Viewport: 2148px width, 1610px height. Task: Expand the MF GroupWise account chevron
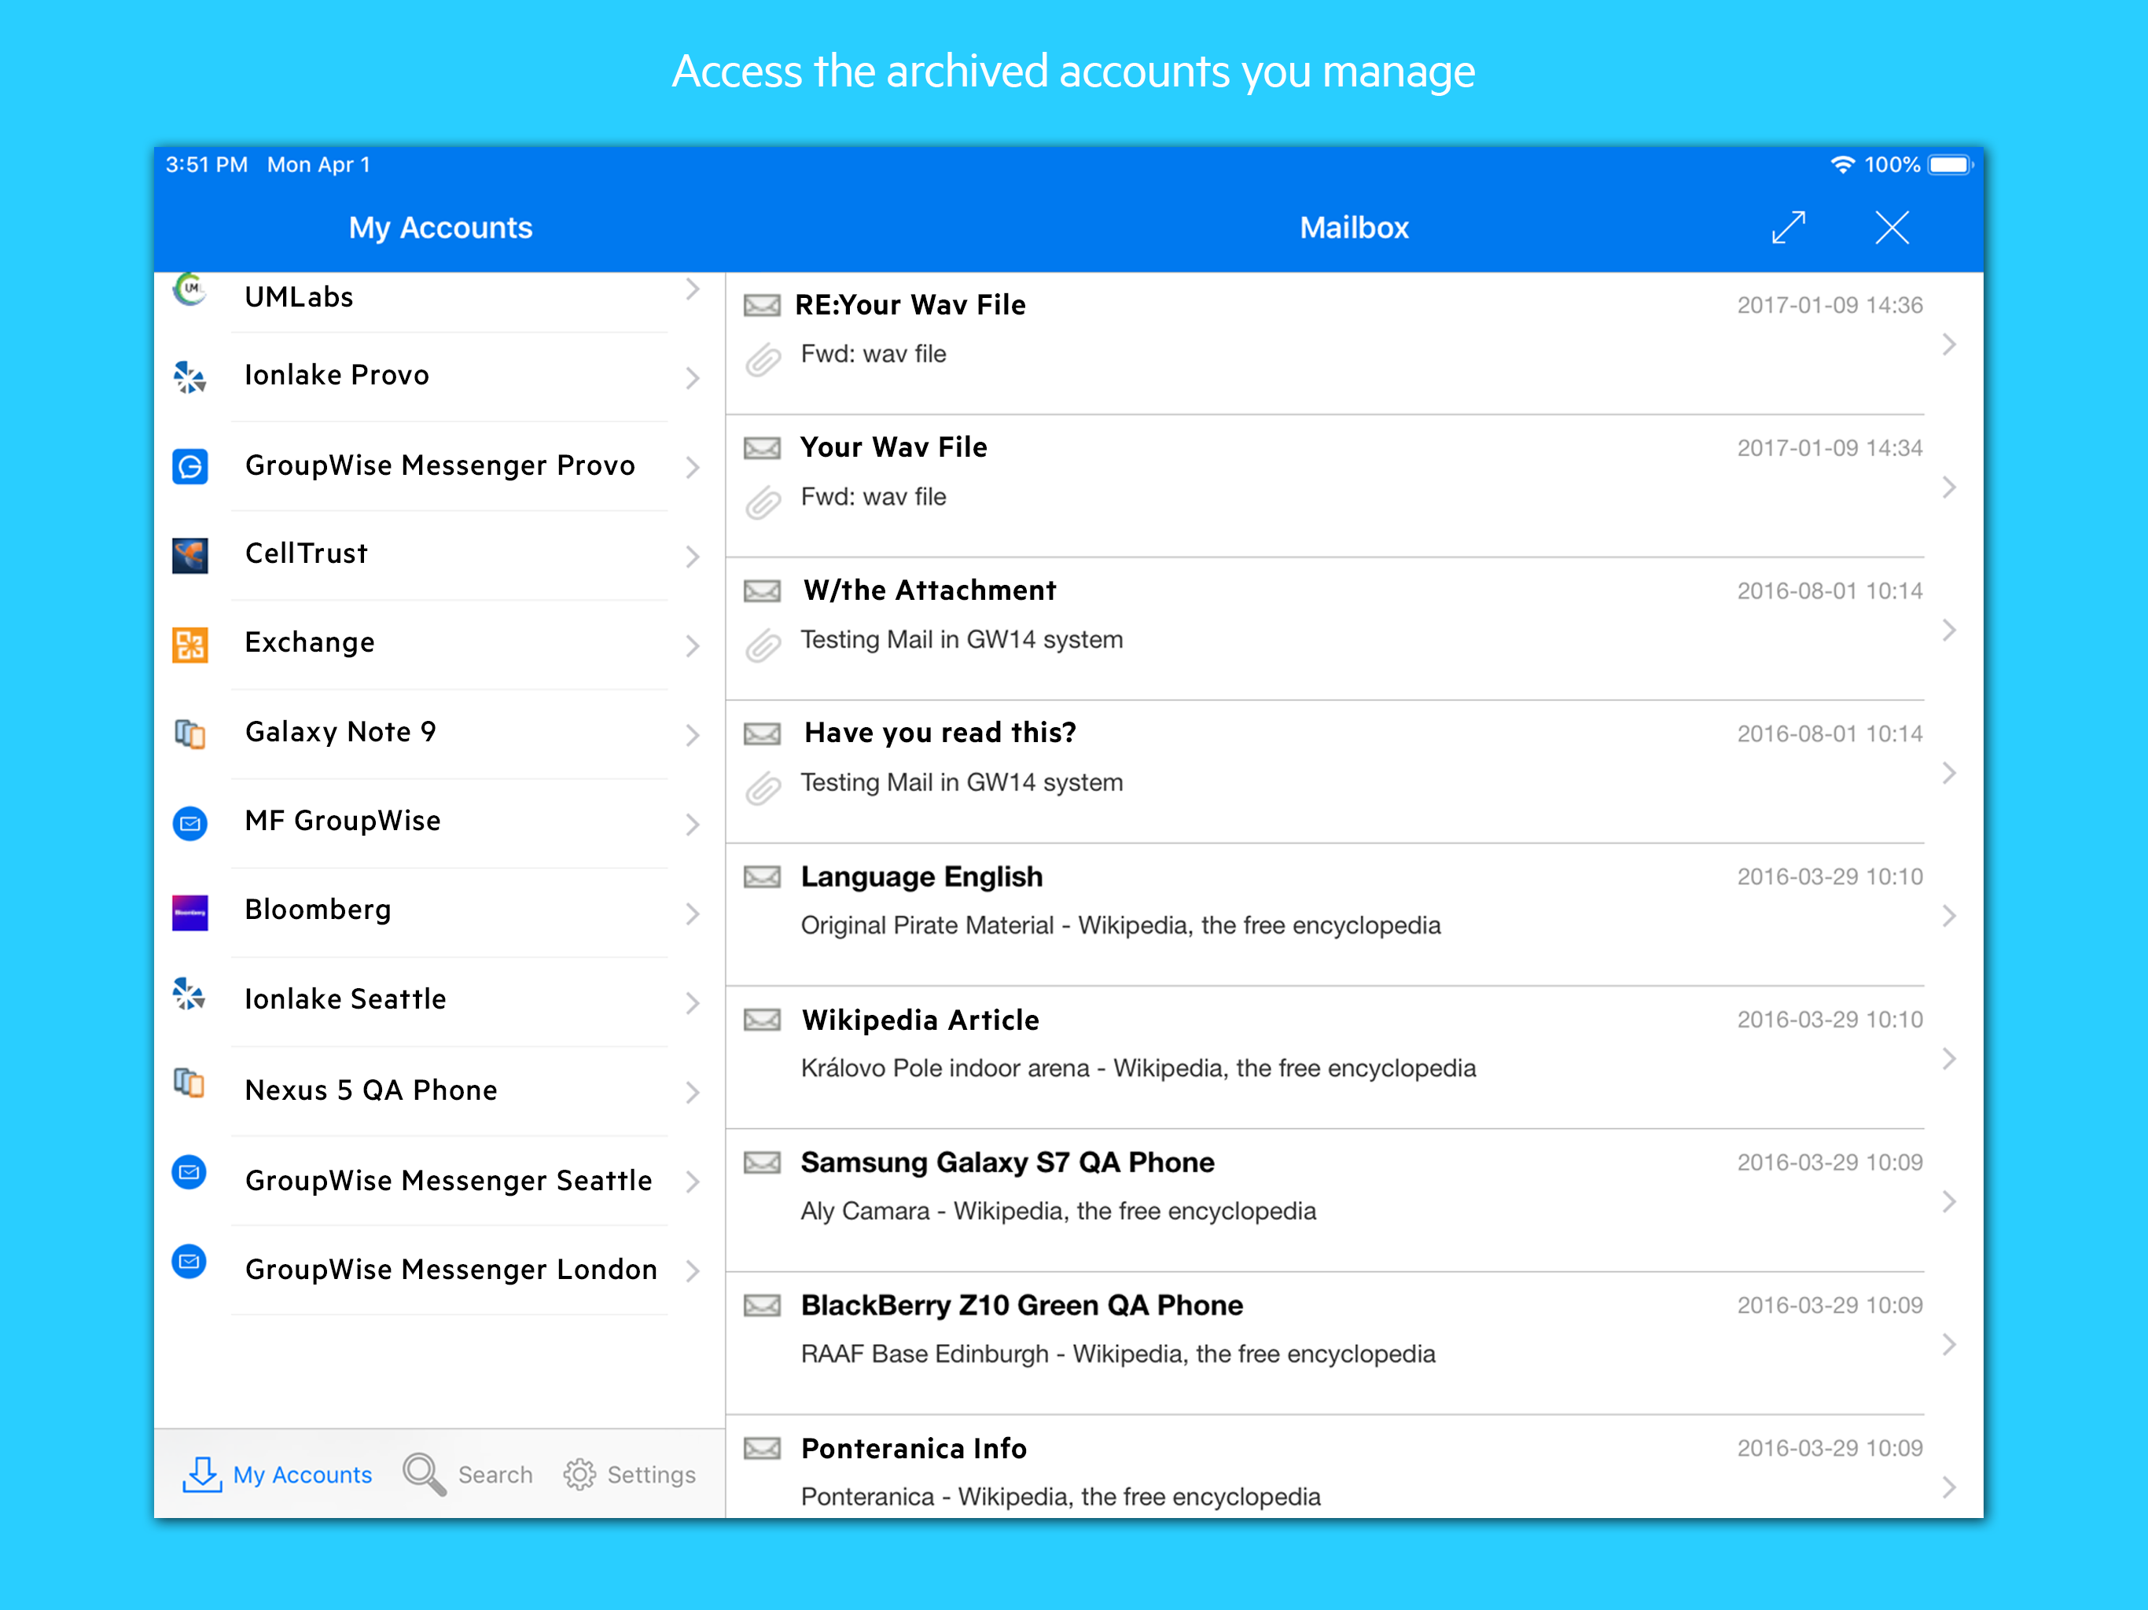pyautogui.click(x=693, y=823)
